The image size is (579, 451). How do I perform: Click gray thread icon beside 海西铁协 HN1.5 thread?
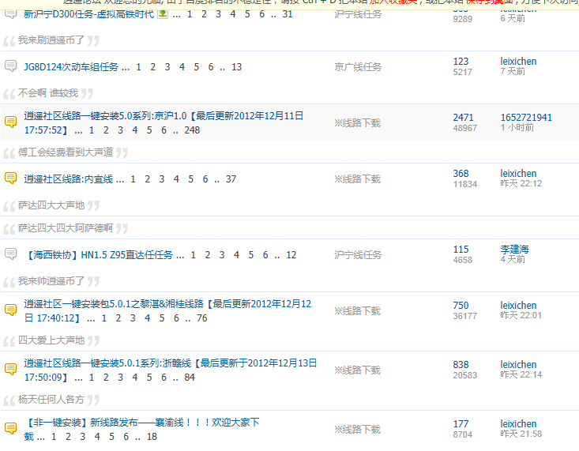[x=11, y=254]
